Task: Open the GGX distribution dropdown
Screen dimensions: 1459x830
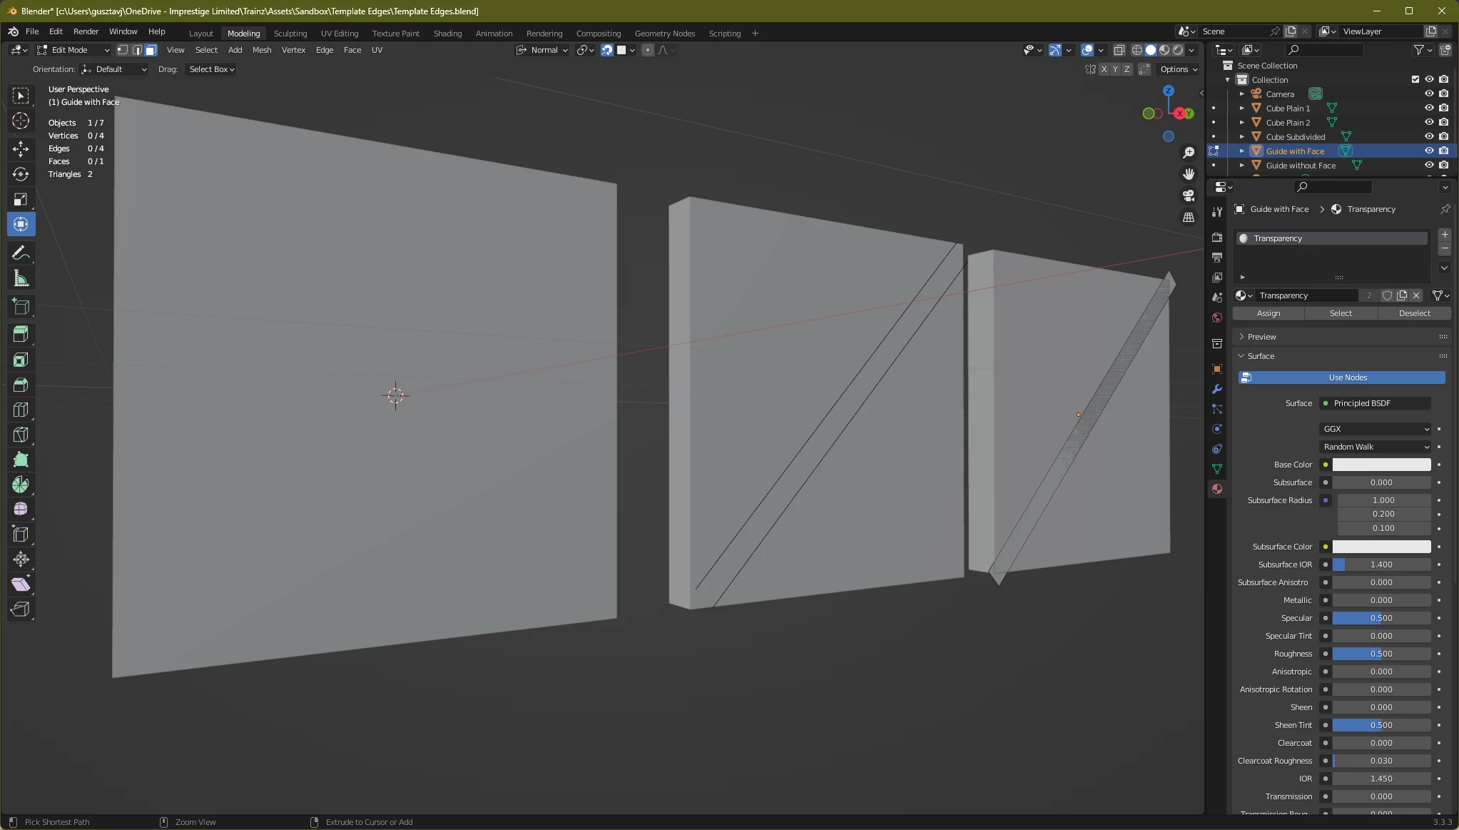Action: [x=1375, y=429]
